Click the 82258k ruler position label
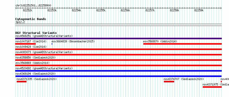Viewport: 229px width, 97px height. [x=174, y=10]
